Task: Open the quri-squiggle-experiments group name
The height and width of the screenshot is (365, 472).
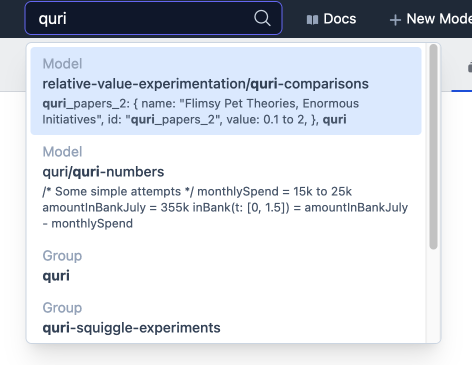Action: click(x=131, y=327)
